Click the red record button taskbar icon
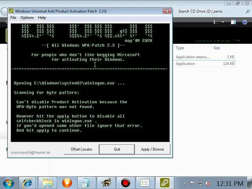Image resolution: width=252 pixels, height=189 pixels. click(x=125, y=183)
